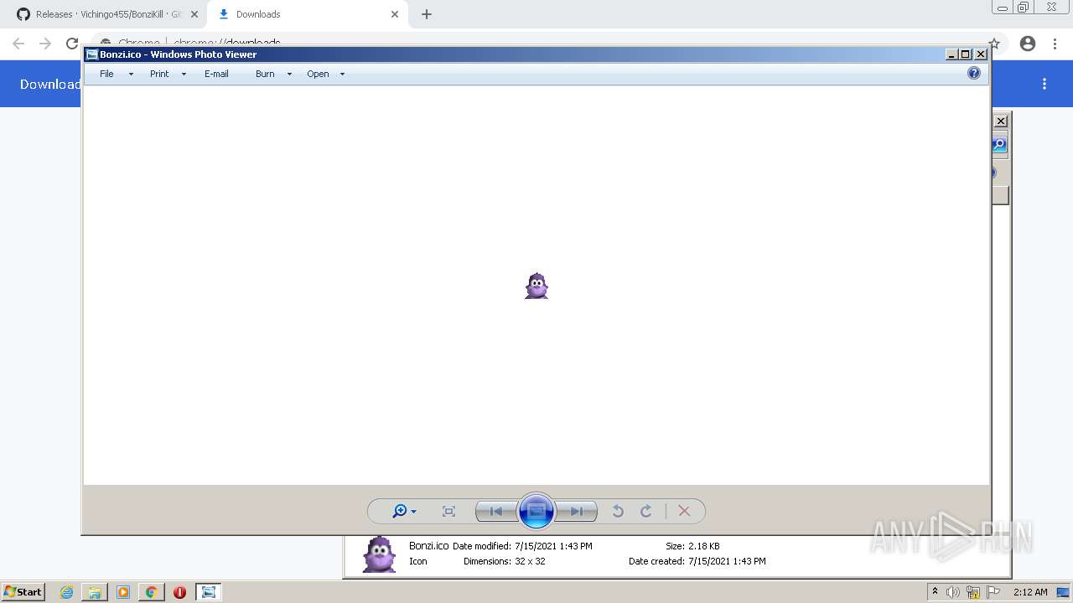1073x603 pixels.
Task: Go forward in Chrome
Action: 45,44
